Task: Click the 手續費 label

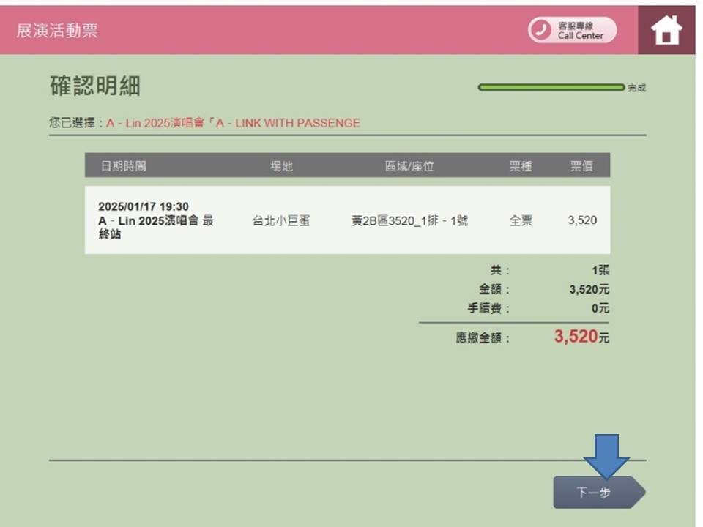Action: click(488, 308)
